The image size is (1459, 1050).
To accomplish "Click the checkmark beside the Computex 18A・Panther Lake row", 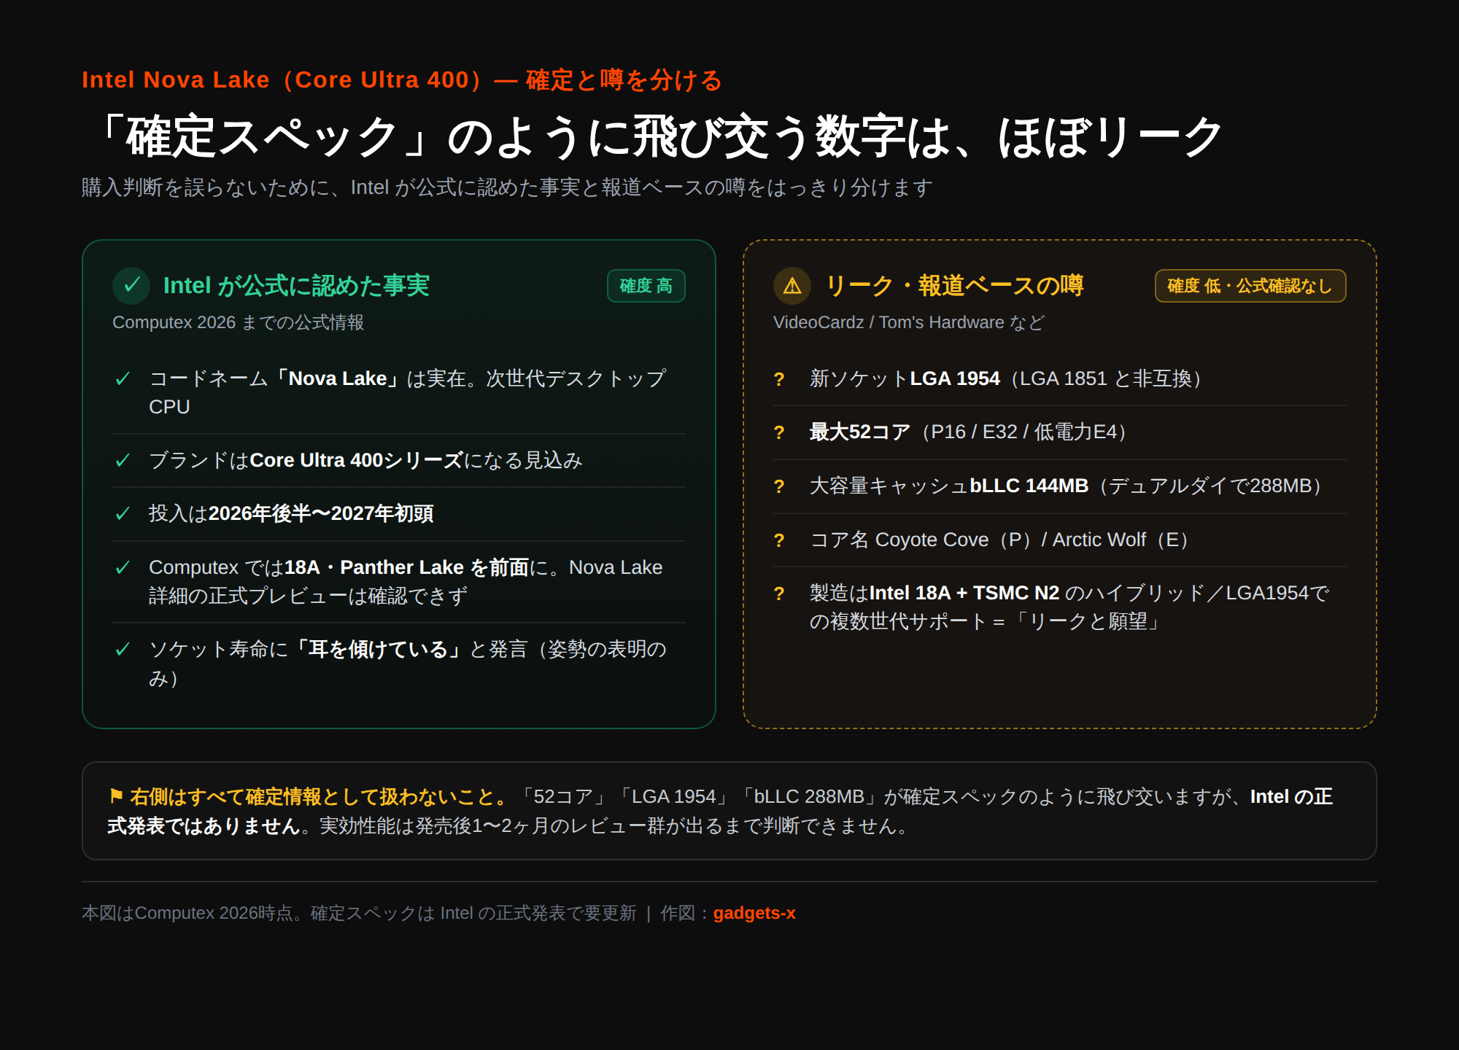I will coord(123,568).
